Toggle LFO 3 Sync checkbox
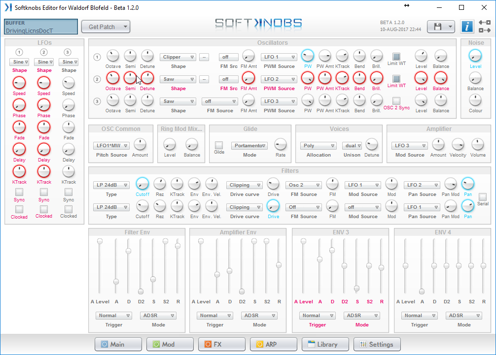This screenshot has height=355, width=496. point(69,192)
